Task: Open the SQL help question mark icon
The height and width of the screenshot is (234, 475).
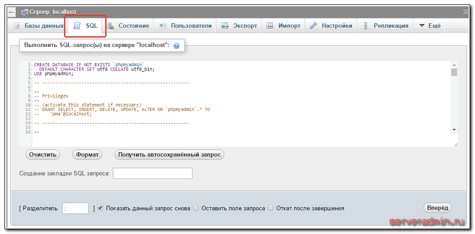Action: click(176, 46)
